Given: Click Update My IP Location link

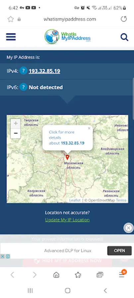Looking at the screenshot, I should tap(67, 220).
